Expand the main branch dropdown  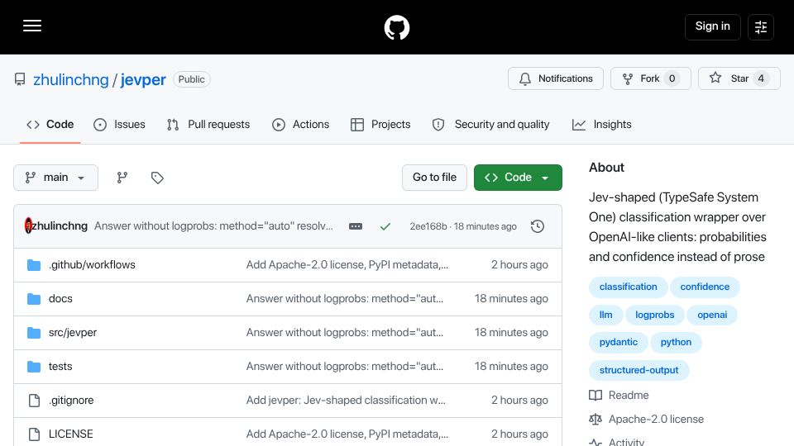pyautogui.click(x=55, y=178)
